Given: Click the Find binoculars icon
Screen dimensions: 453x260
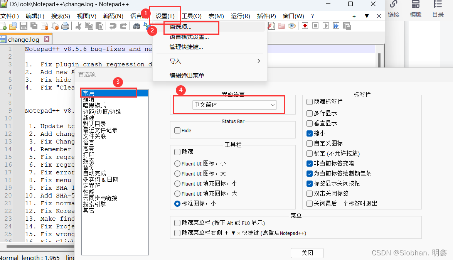Looking at the screenshot, I should 136,26.
